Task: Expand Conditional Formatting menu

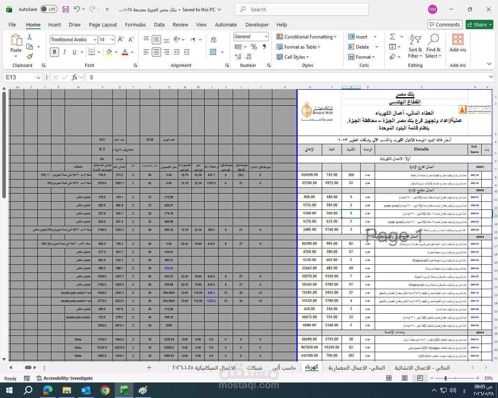Action: point(307,37)
